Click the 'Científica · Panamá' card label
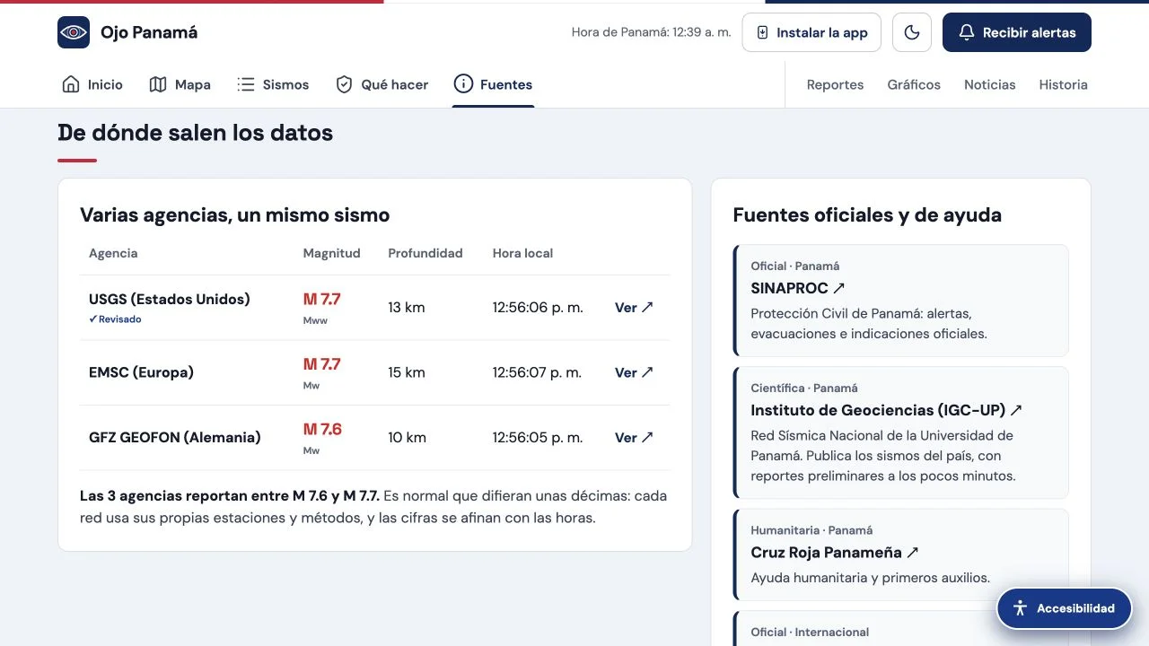Image resolution: width=1149 pixels, height=646 pixels. [804, 388]
